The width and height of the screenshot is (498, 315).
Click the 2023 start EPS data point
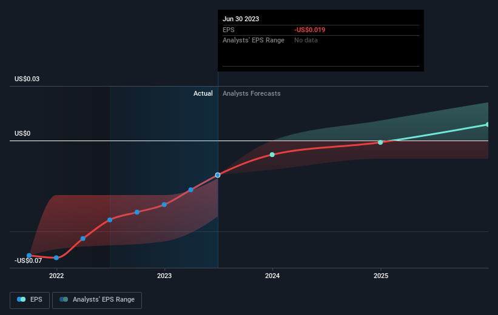(x=164, y=205)
